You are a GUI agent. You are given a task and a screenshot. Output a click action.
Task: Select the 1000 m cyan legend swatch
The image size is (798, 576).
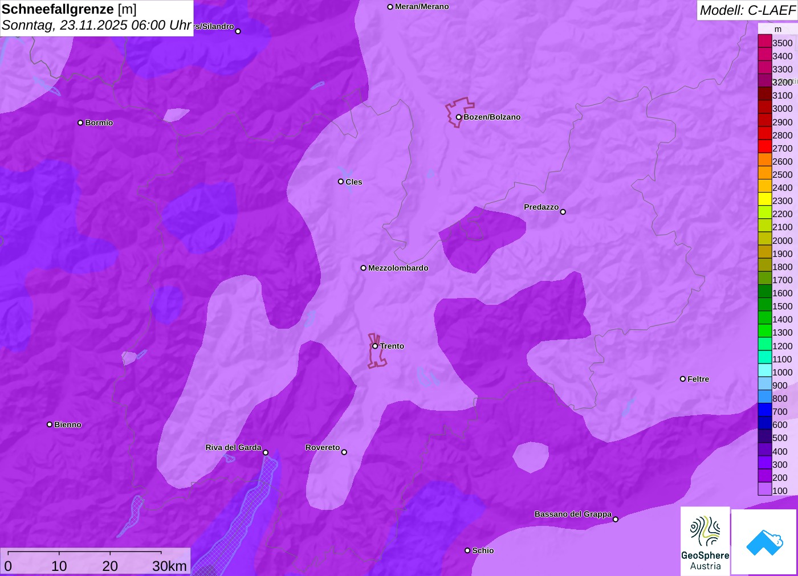pyautogui.click(x=764, y=370)
